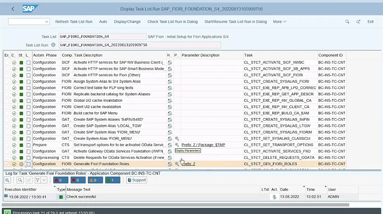383x214 pixels.
Task: Click the search-more icon beside the search icon
Action: pos(358,22)
